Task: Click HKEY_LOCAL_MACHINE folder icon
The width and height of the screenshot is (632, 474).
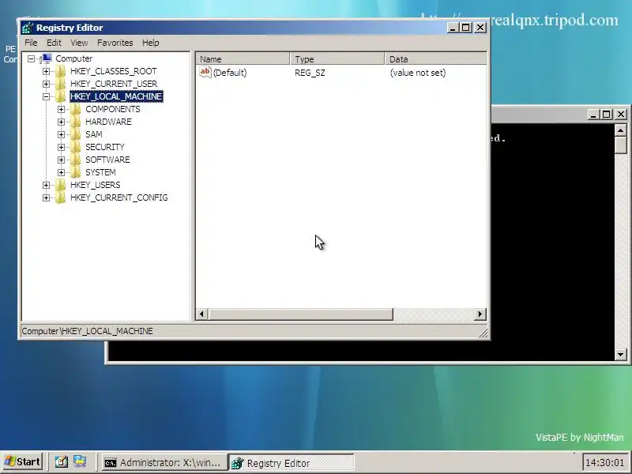Action: point(61,96)
